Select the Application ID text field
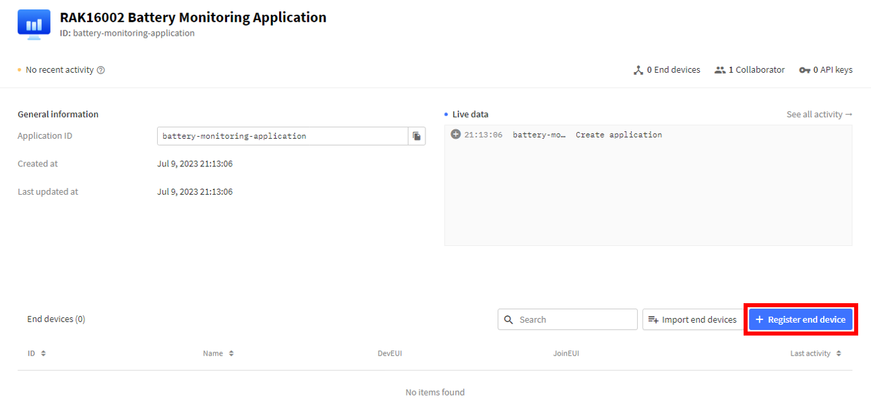Screen dimensions: 871x411 coord(282,136)
